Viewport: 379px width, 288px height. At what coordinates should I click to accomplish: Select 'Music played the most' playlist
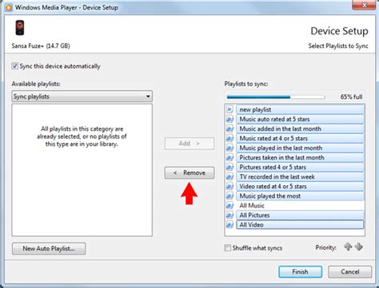[x=300, y=195]
